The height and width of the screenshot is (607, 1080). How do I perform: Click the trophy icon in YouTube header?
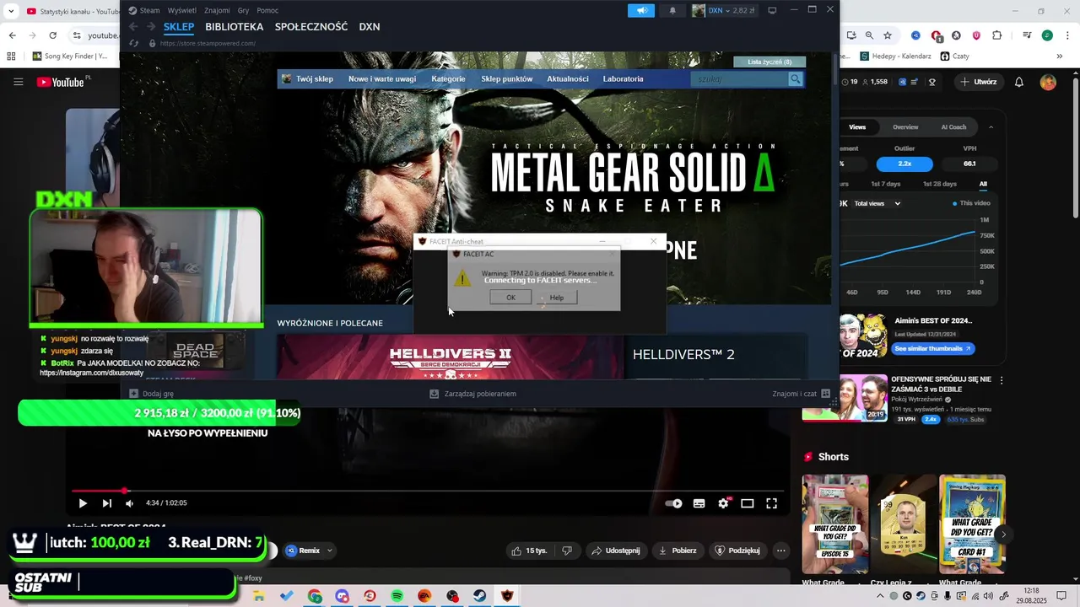932,82
